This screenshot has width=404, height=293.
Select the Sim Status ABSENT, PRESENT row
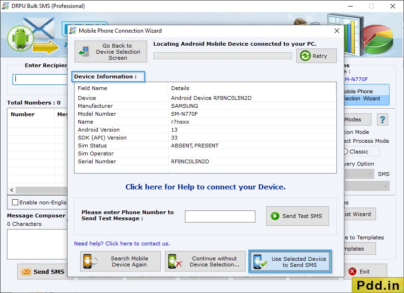[205, 146]
